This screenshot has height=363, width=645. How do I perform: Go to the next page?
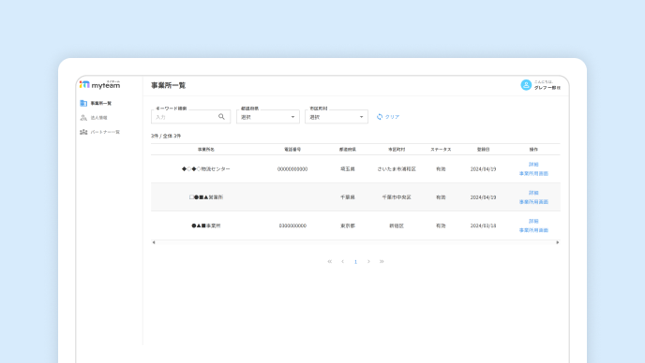tap(368, 261)
